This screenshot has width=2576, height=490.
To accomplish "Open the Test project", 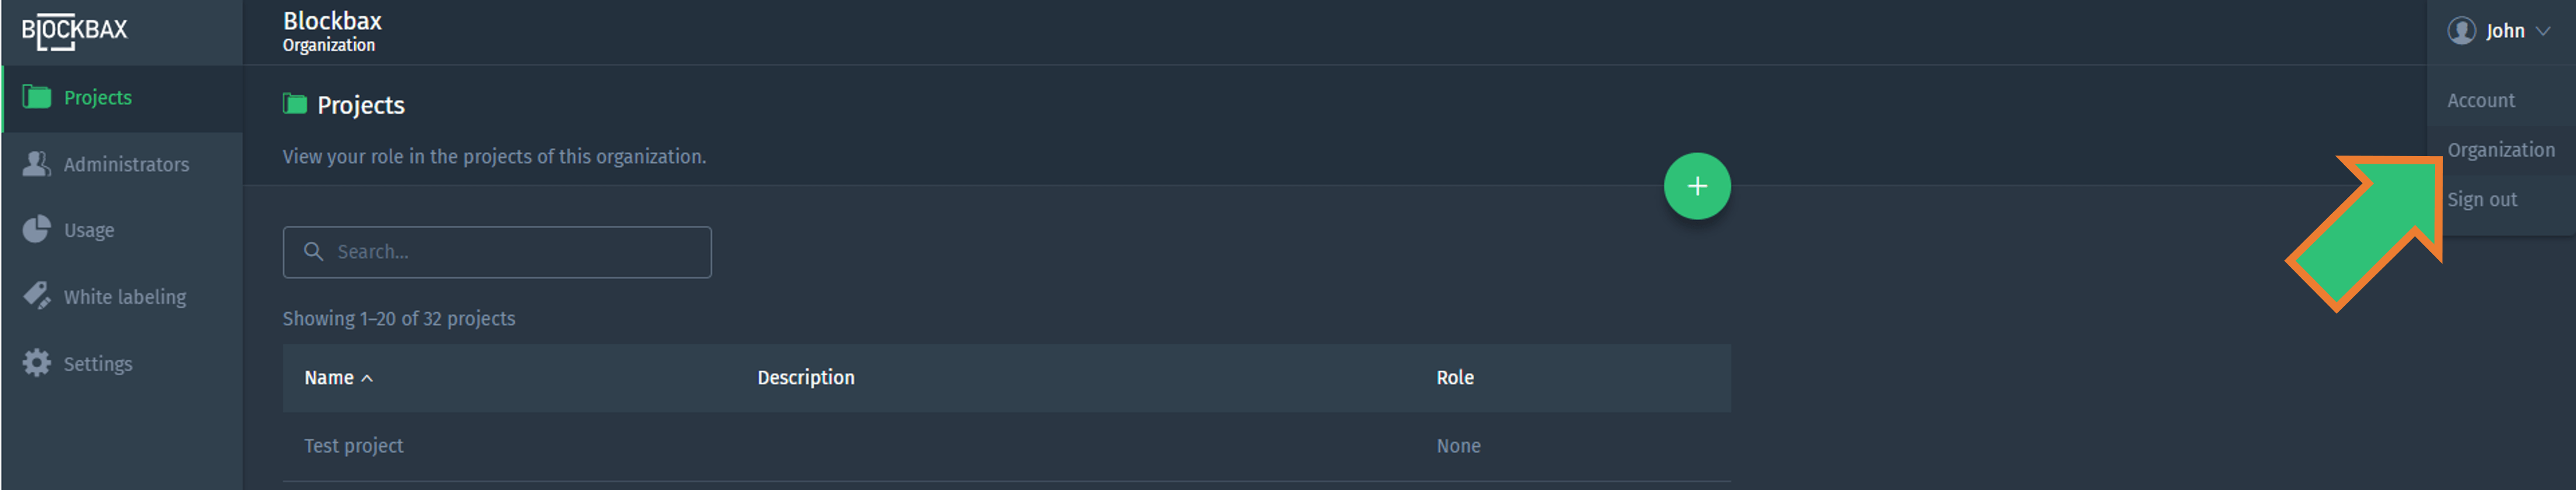I will click(354, 445).
